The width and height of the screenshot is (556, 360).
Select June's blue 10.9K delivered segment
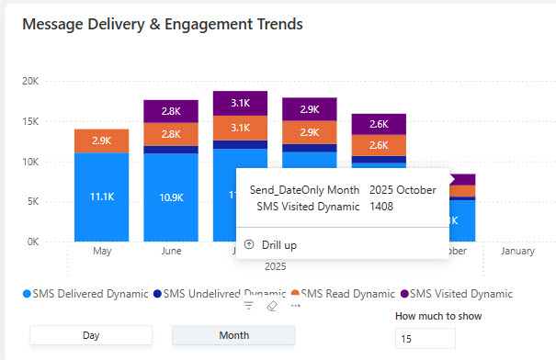point(171,197)
